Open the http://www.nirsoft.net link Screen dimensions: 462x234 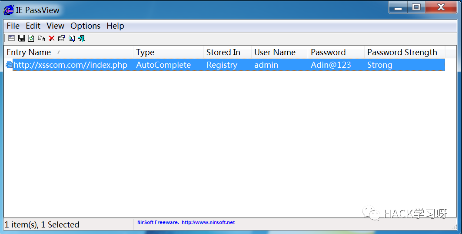(x=208, y=223)
